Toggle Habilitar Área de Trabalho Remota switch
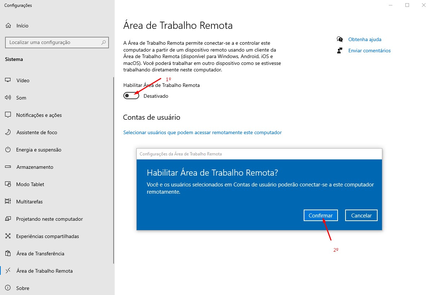The height and width of the screenshot is (295, 431). (131, 96)
